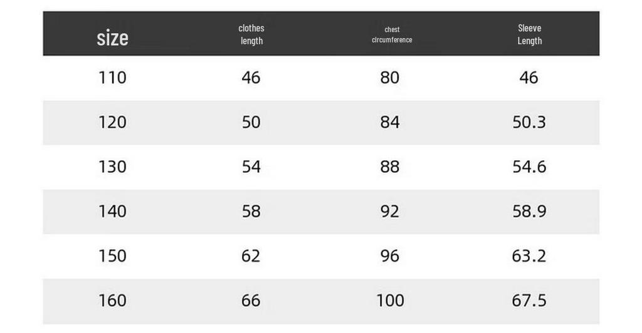Click the 'size' column header
Image resolution: width=642 pixels, height=333 pixels.
pyautogui.click(x=113, y=38)
